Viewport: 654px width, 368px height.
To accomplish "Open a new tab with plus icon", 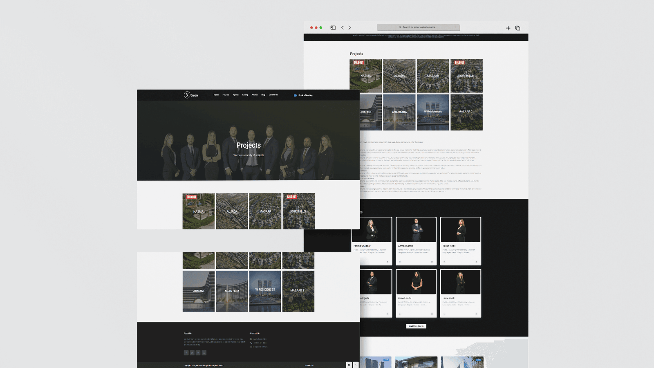I will point(508,28).
